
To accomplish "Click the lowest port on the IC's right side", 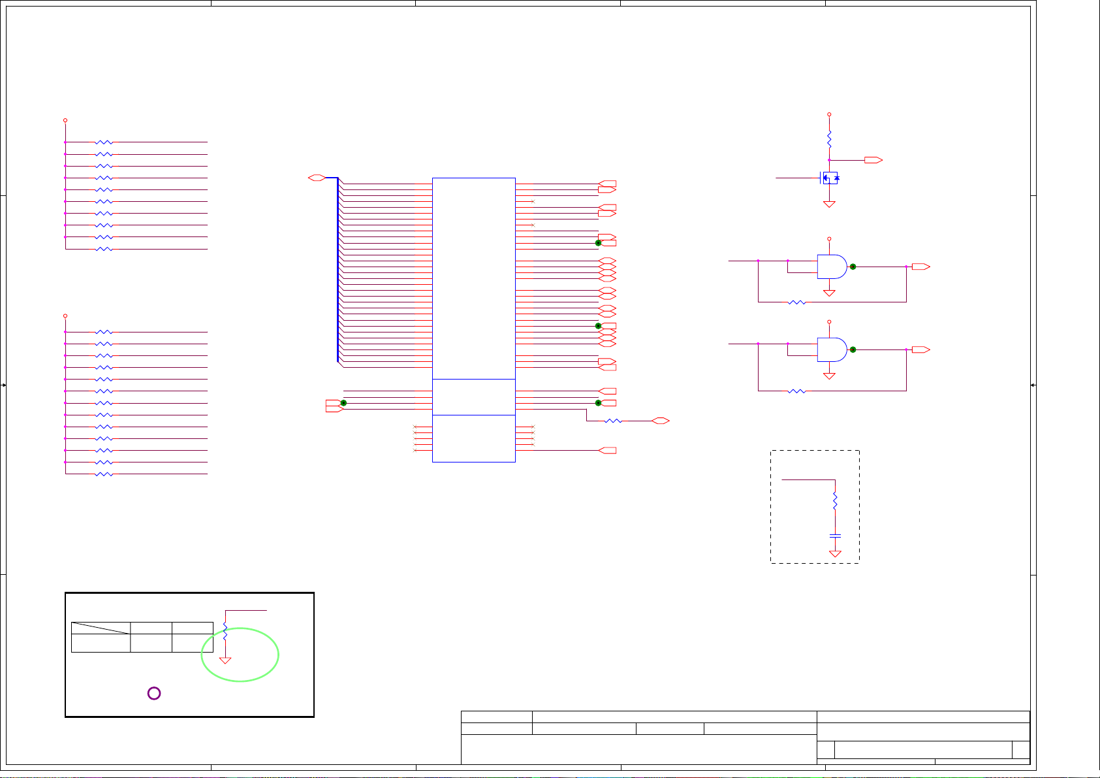I will [607, 451].
